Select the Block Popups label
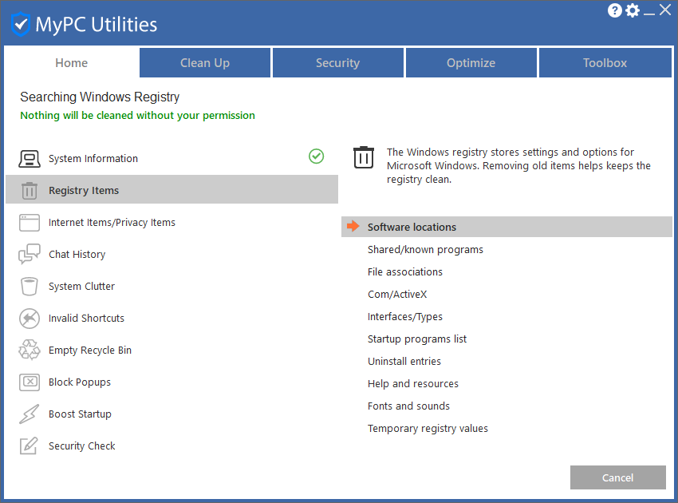Image resolution: width=678 pixels, height=503 pixels. [80, 382]
